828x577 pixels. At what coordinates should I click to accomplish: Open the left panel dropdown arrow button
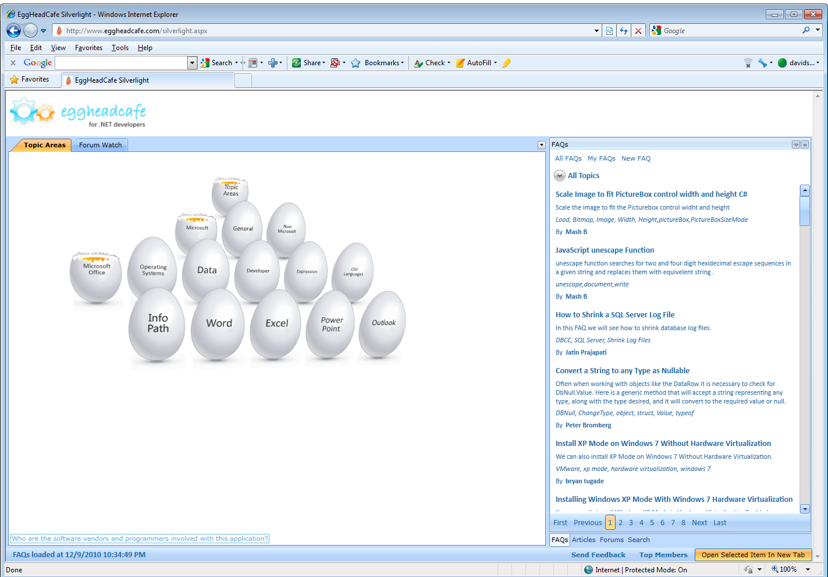coord(542,145)
